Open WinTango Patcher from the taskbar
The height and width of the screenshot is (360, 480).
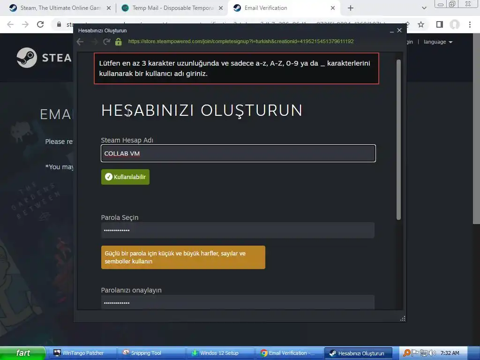coord(82,353)
